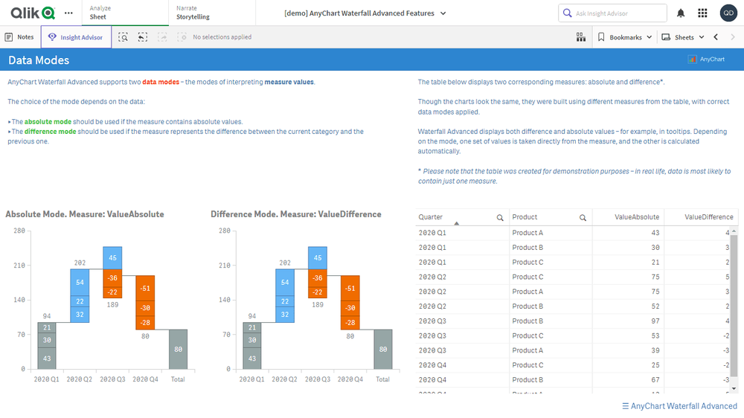Expand the Sheets dropdown
Screen dimensions: 744x418
pos(683,37)
